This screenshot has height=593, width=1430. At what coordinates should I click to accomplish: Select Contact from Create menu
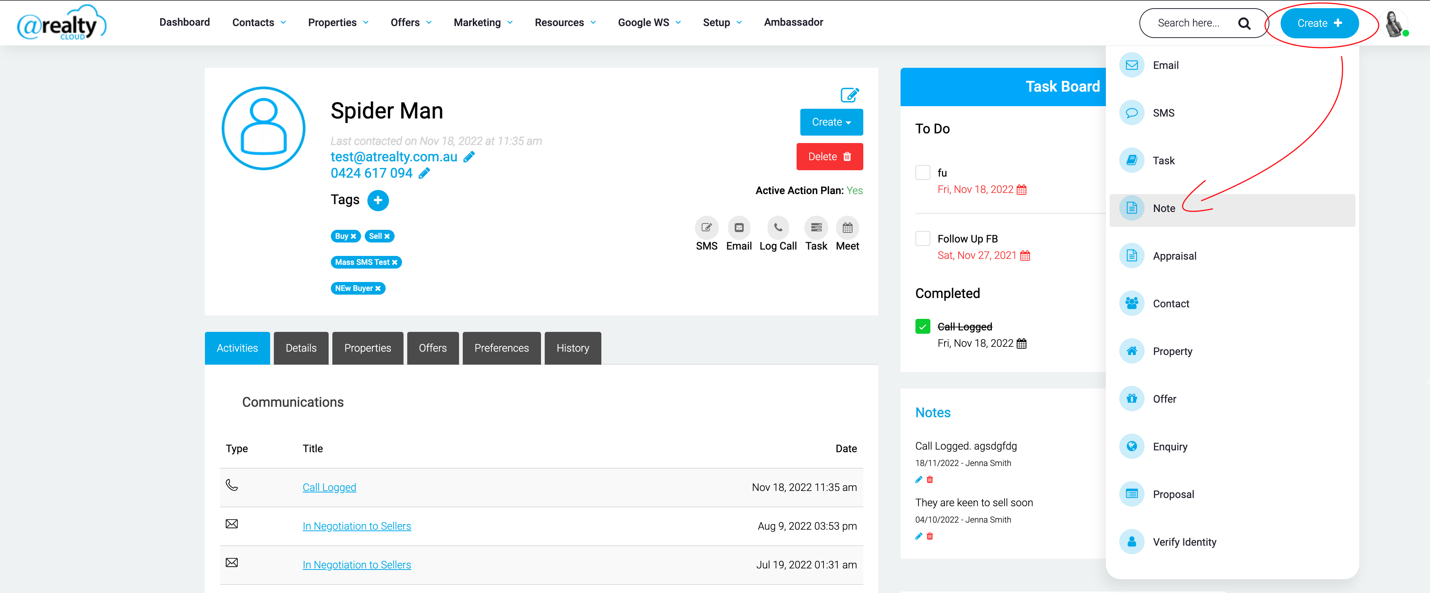[x=1232, y=304]
